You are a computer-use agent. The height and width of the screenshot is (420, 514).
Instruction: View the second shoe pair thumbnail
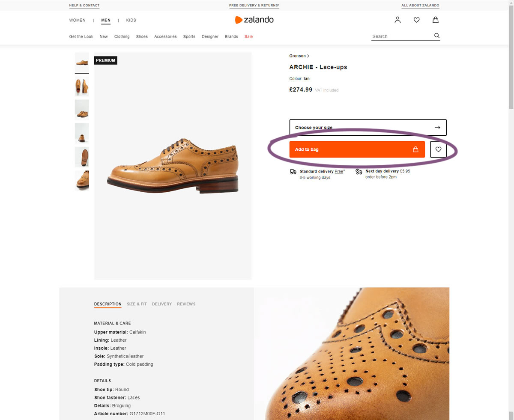[82, 86]
